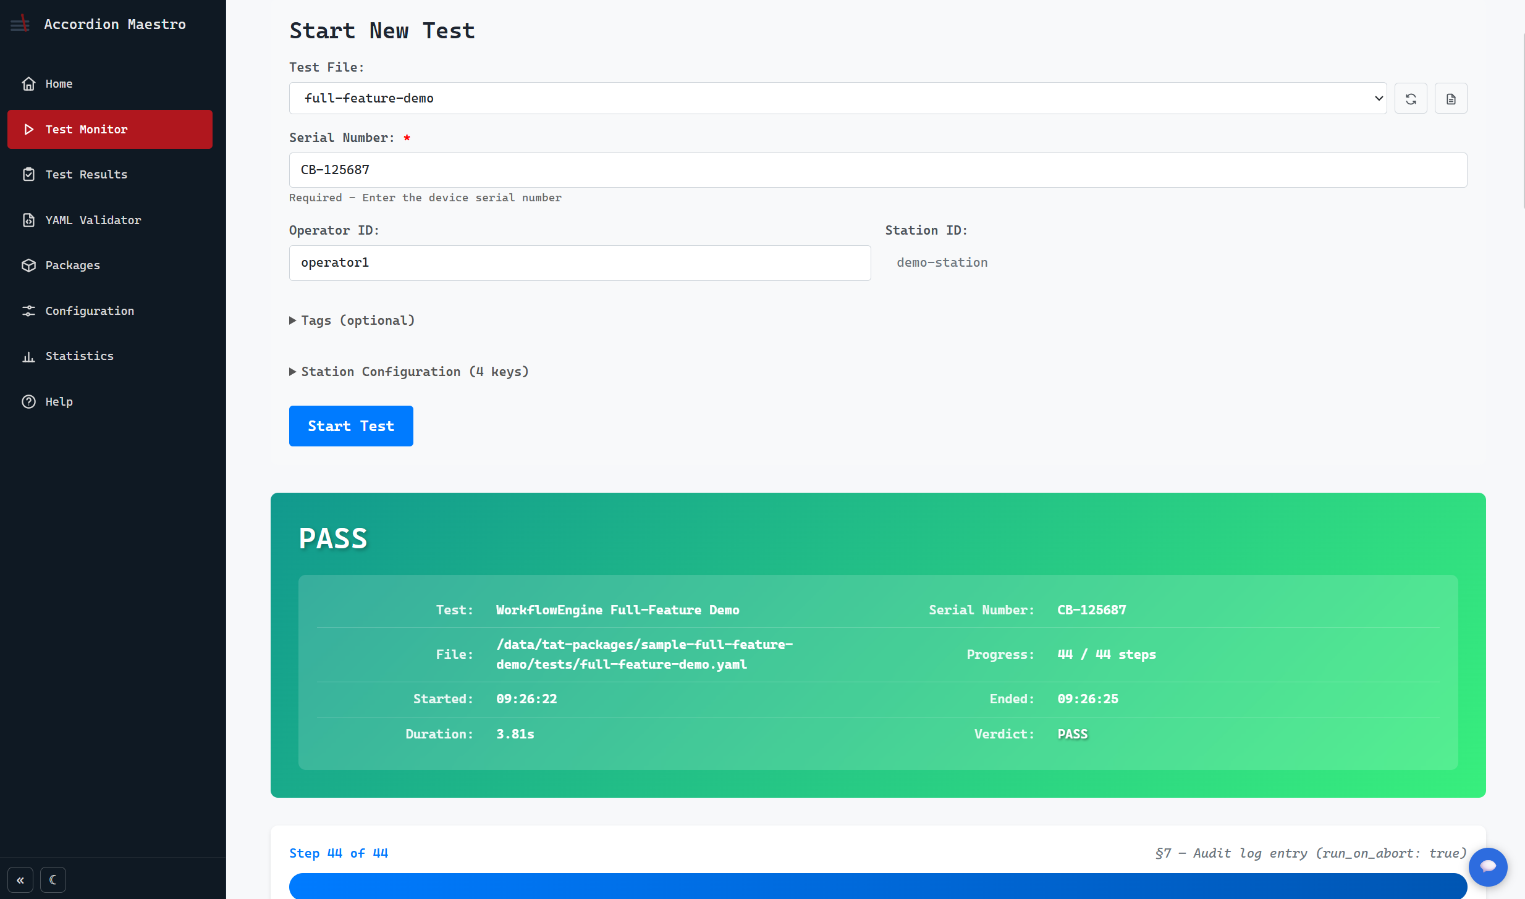Click WorkflowEngine Full-Feature Demo test name

pos(618,610)
